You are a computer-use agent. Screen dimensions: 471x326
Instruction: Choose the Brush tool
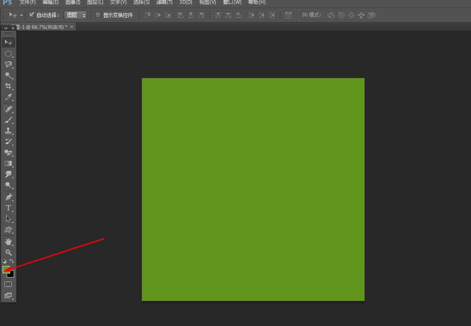[x=8, y=120]
